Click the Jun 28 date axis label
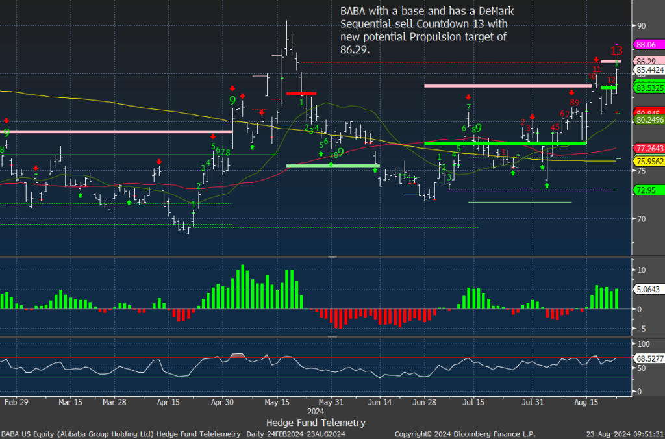The width and height of the screenshot is (665, 439). [425, 402]
